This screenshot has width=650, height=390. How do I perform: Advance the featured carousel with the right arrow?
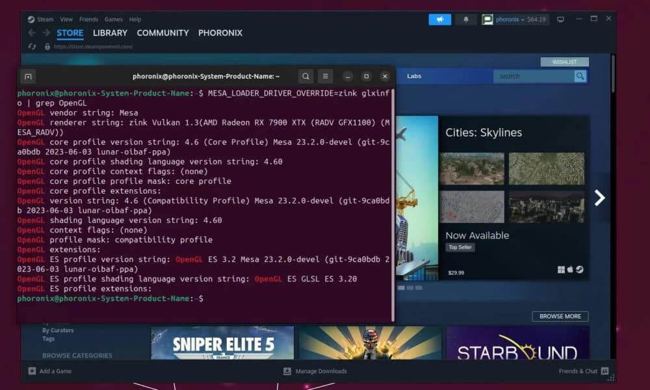pyautogui.click(x=599, y=198)
